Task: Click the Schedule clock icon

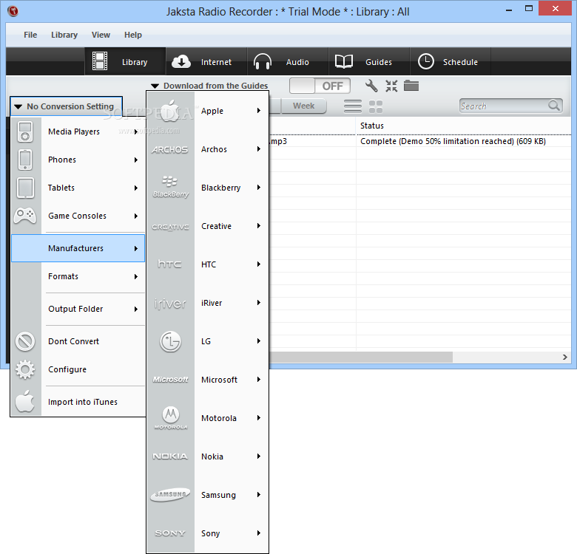Action: (x=426, y=61)
